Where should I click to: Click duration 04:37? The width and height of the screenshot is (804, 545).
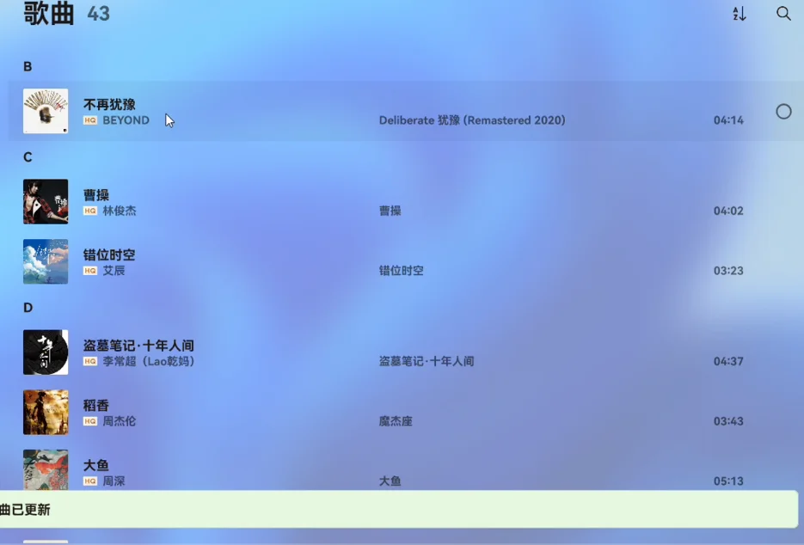728,361
